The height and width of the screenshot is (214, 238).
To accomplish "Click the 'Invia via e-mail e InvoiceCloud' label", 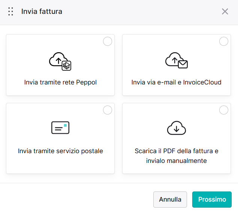I will coord(177,82).
